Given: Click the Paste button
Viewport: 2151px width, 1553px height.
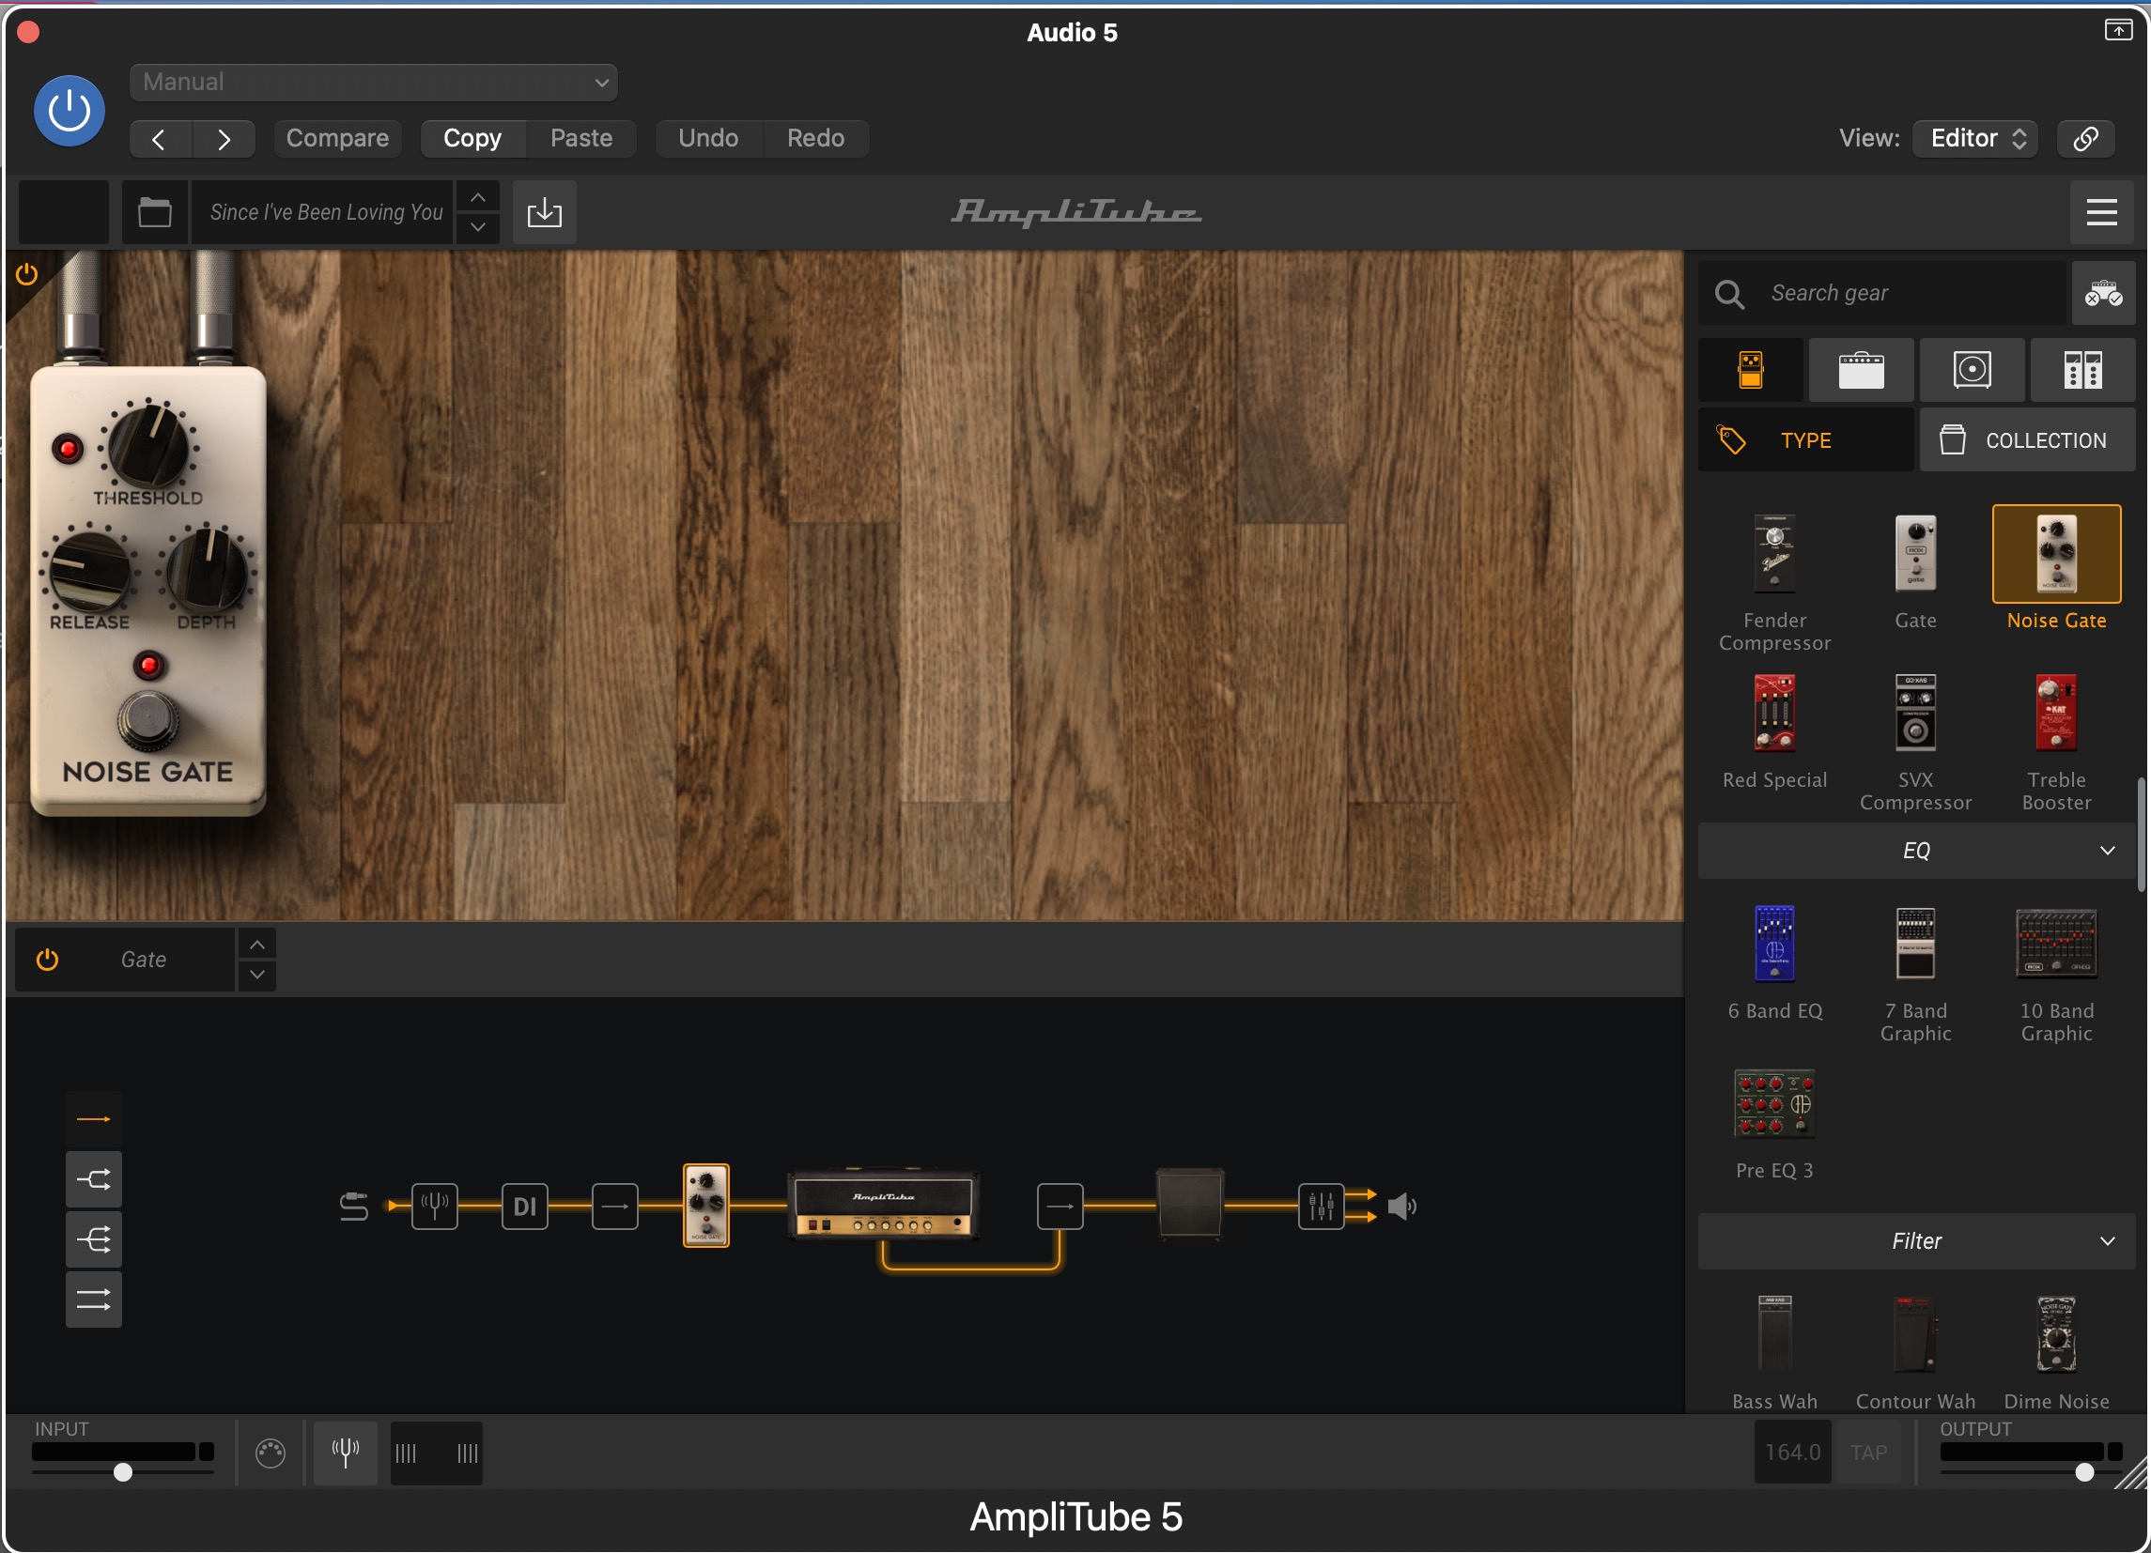Looking at the screenshot, I should (x=581, y=138).
